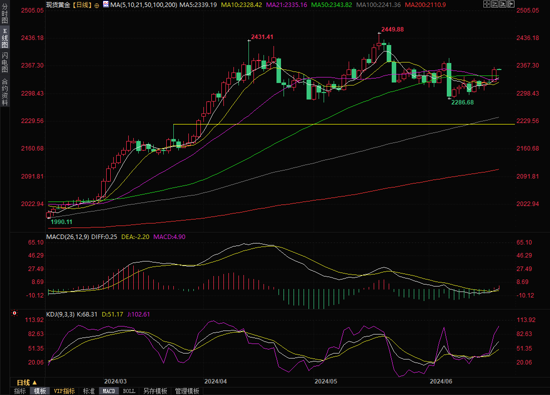The height and width of the screenshot is (395, 550).
Task: Expand the 日线 period selector
Action: coord(27,381)
